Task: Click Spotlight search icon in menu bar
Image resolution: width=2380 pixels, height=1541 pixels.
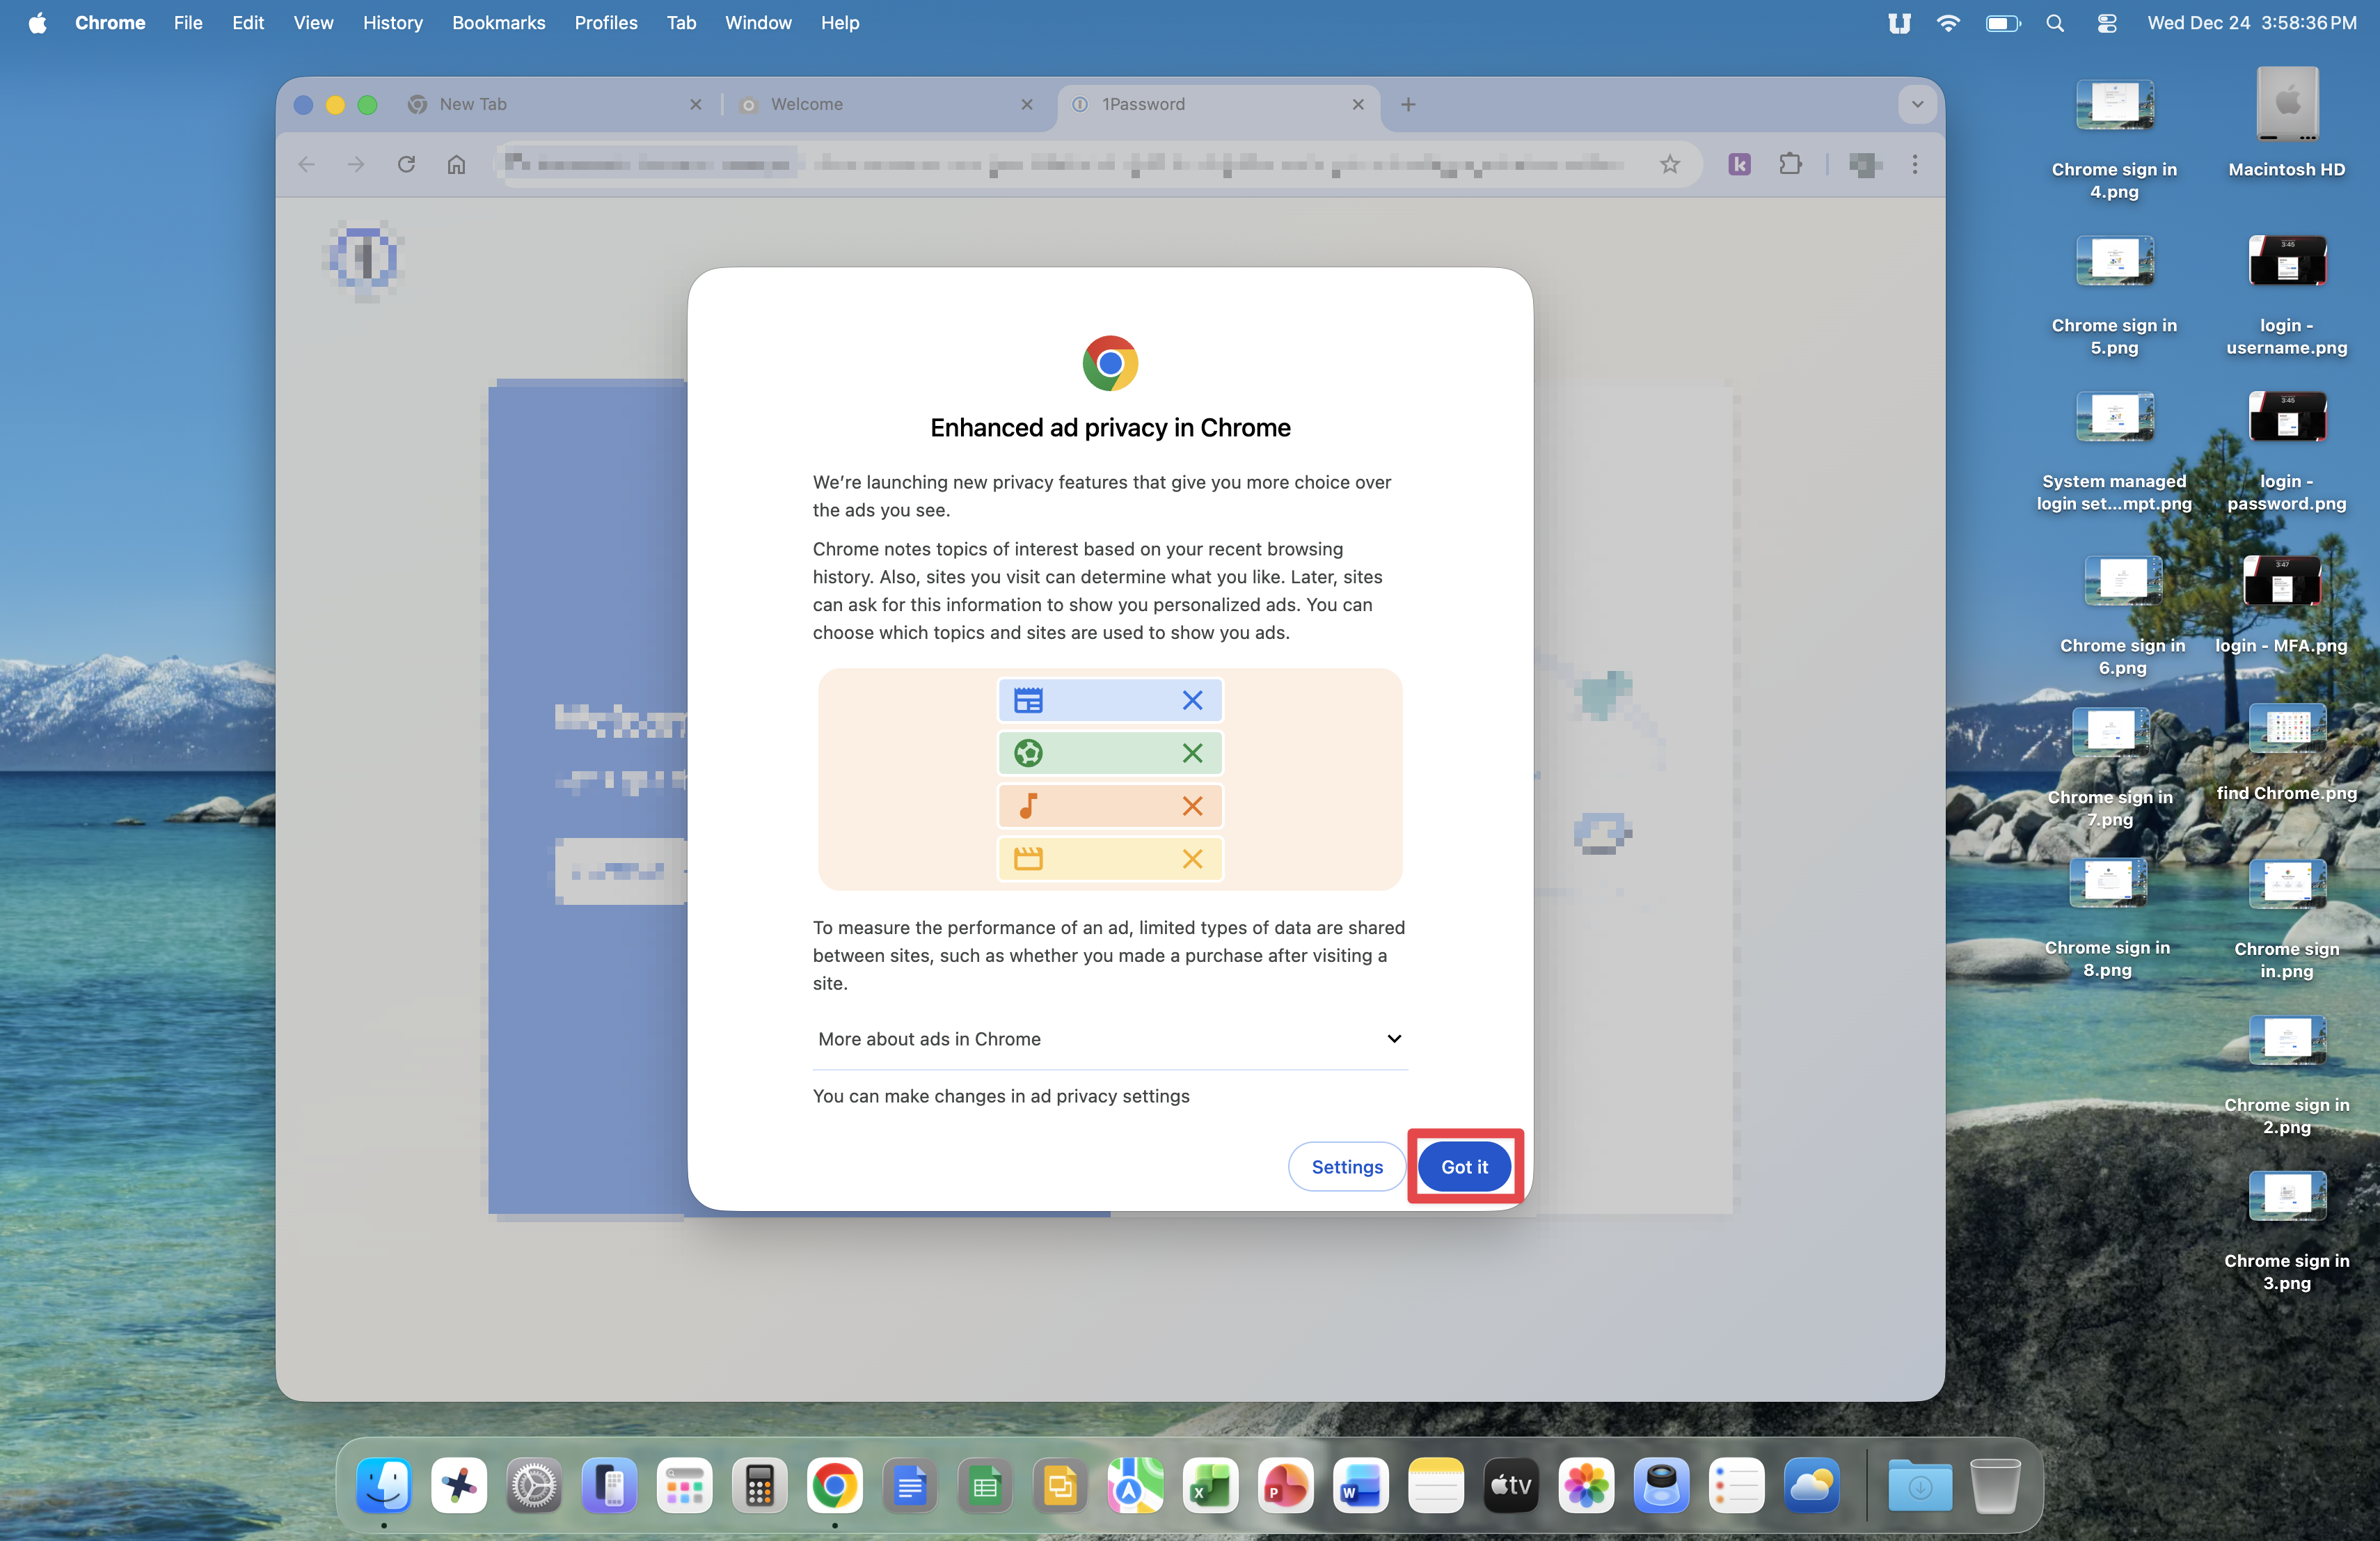Action: click(2054, 22)
